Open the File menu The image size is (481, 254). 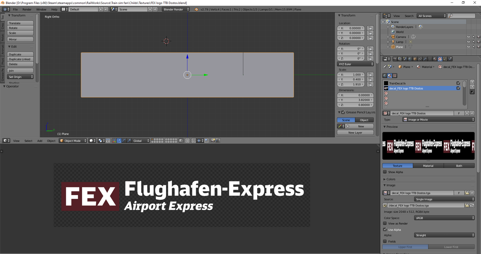15,9
